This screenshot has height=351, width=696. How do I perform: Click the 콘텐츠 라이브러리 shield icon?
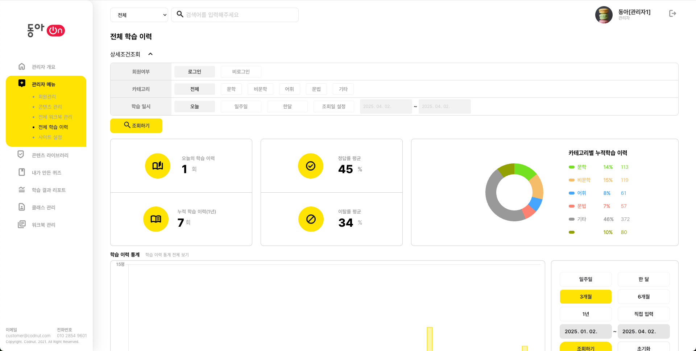point(21,155)
